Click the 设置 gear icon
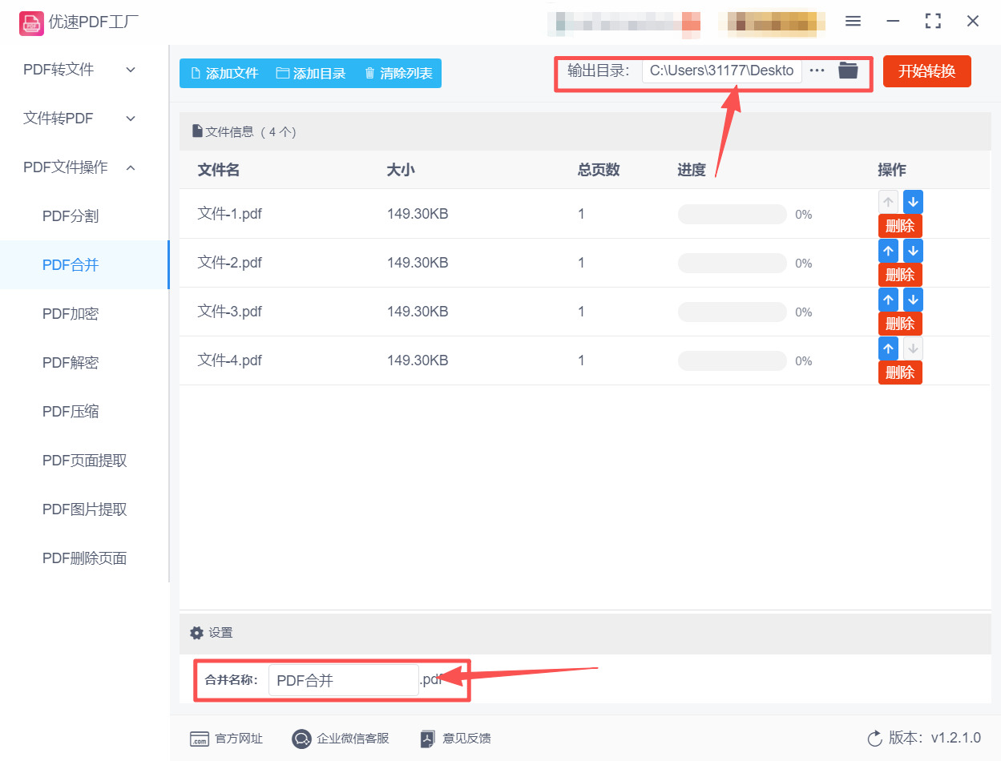The width and height of the screenshot is (1001, 761). (x=196, y=633)
